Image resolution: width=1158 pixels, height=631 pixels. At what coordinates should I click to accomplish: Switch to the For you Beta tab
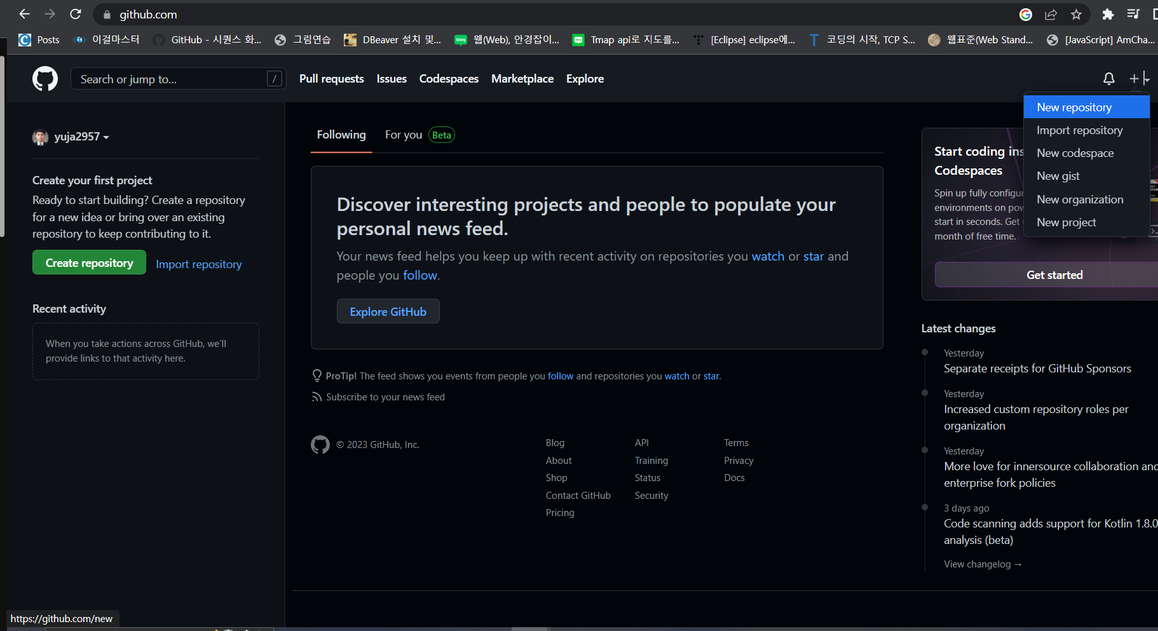click(419, 135)
